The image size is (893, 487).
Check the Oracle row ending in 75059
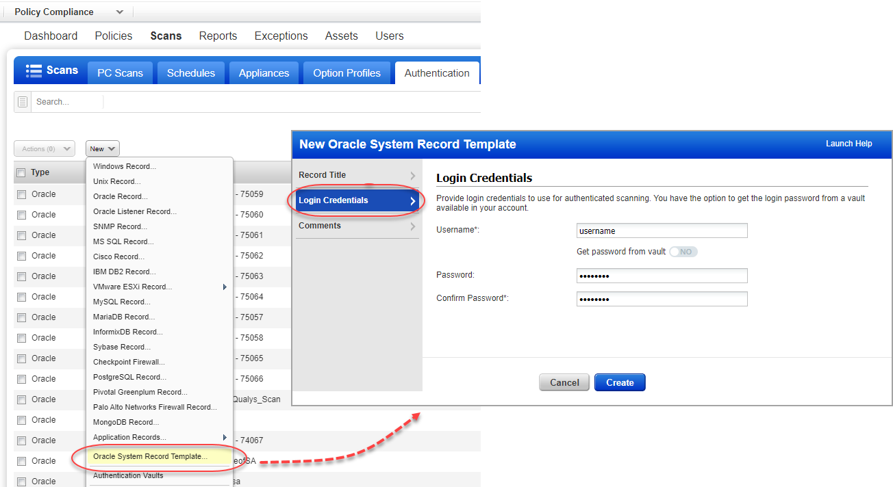coord(21,194)
